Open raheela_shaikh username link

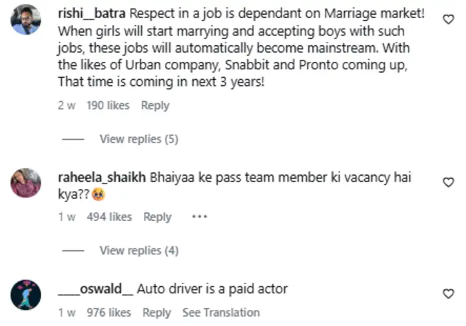[x=102, y=178]
